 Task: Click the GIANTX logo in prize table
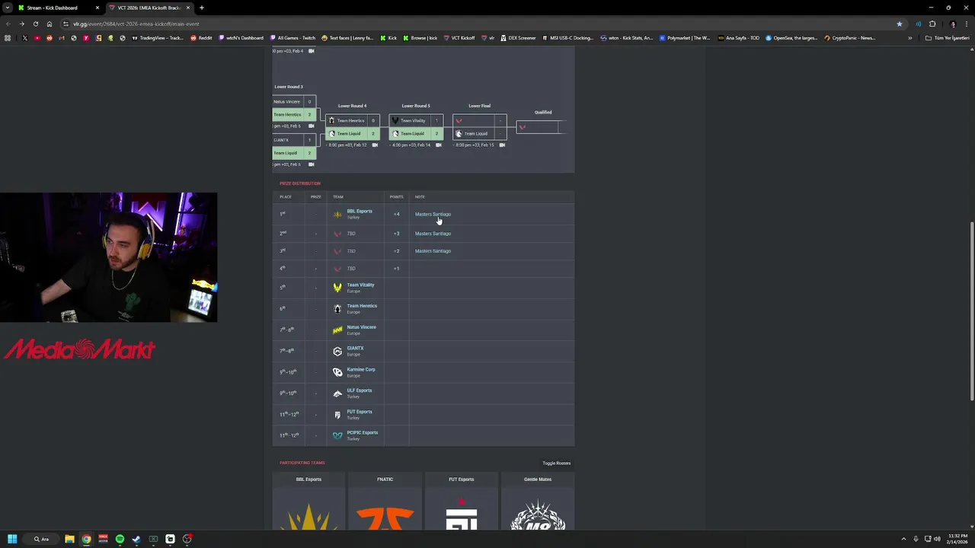point(337,351)
